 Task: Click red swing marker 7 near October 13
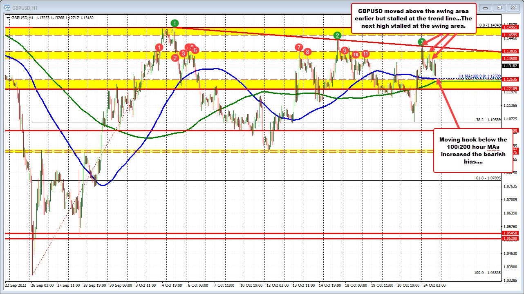pyautogui.click(x=298, y=48)
